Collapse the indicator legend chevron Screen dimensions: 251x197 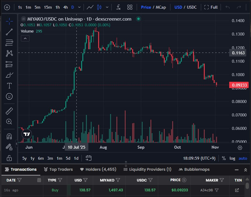coord(25,39)
